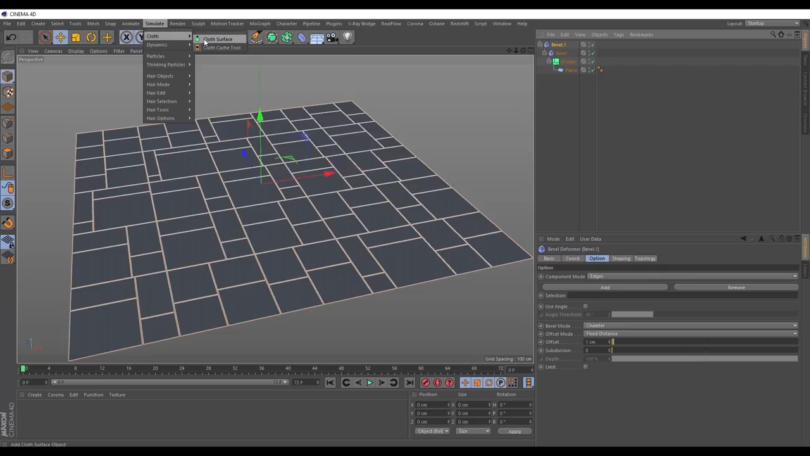Image resolution: width=810 pixels, height=456 pixels.
Task: Click the red Record Active Objects key icon
Action: click(x=425, y=383)
